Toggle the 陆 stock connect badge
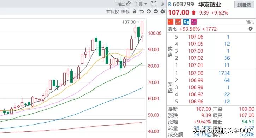256x138 pixels. [x=194, y=22]
